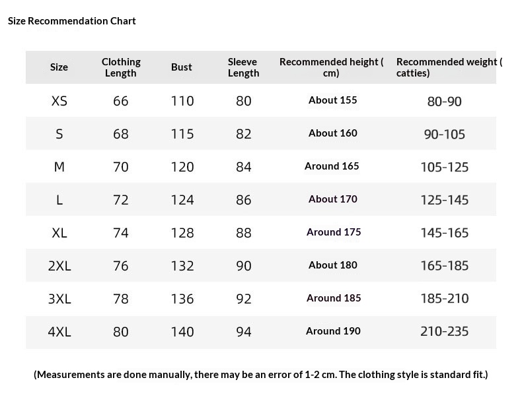The width and height of the screenshot is (522, 413).
Task: Click the Recommended weight header
Action: pyautogui.click(x=449, y=67)
